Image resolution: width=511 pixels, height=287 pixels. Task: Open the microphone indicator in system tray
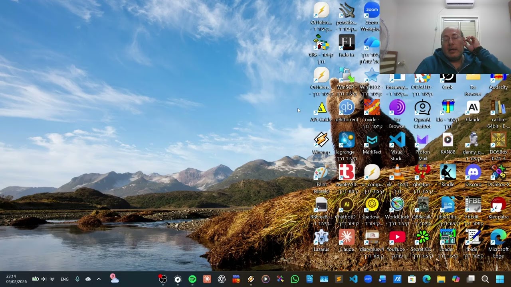tap(77, 279)
